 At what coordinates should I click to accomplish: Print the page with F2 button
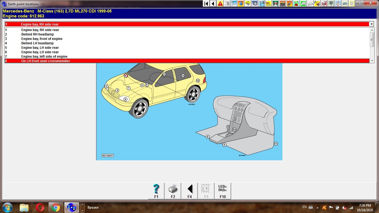click(173, 191)
